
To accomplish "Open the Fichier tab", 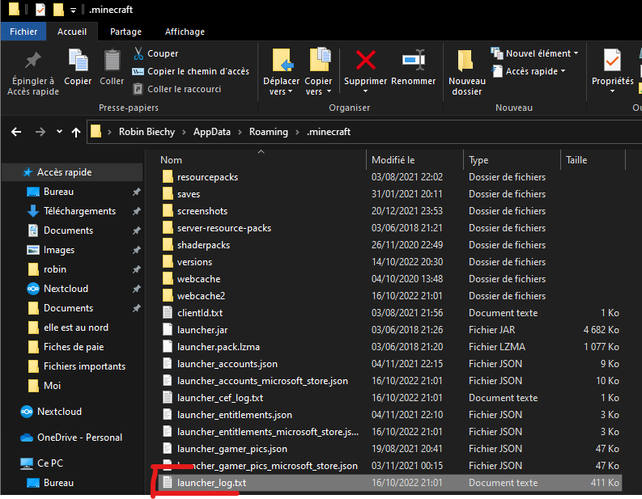I will click(23, 32).
